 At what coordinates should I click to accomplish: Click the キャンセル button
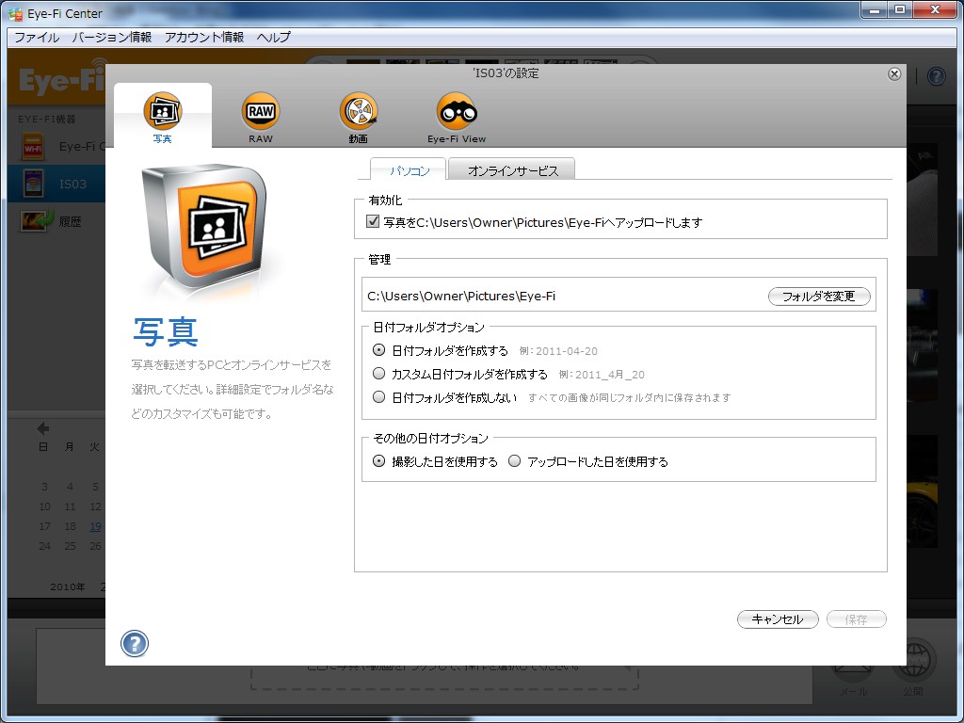pos(778,619)
